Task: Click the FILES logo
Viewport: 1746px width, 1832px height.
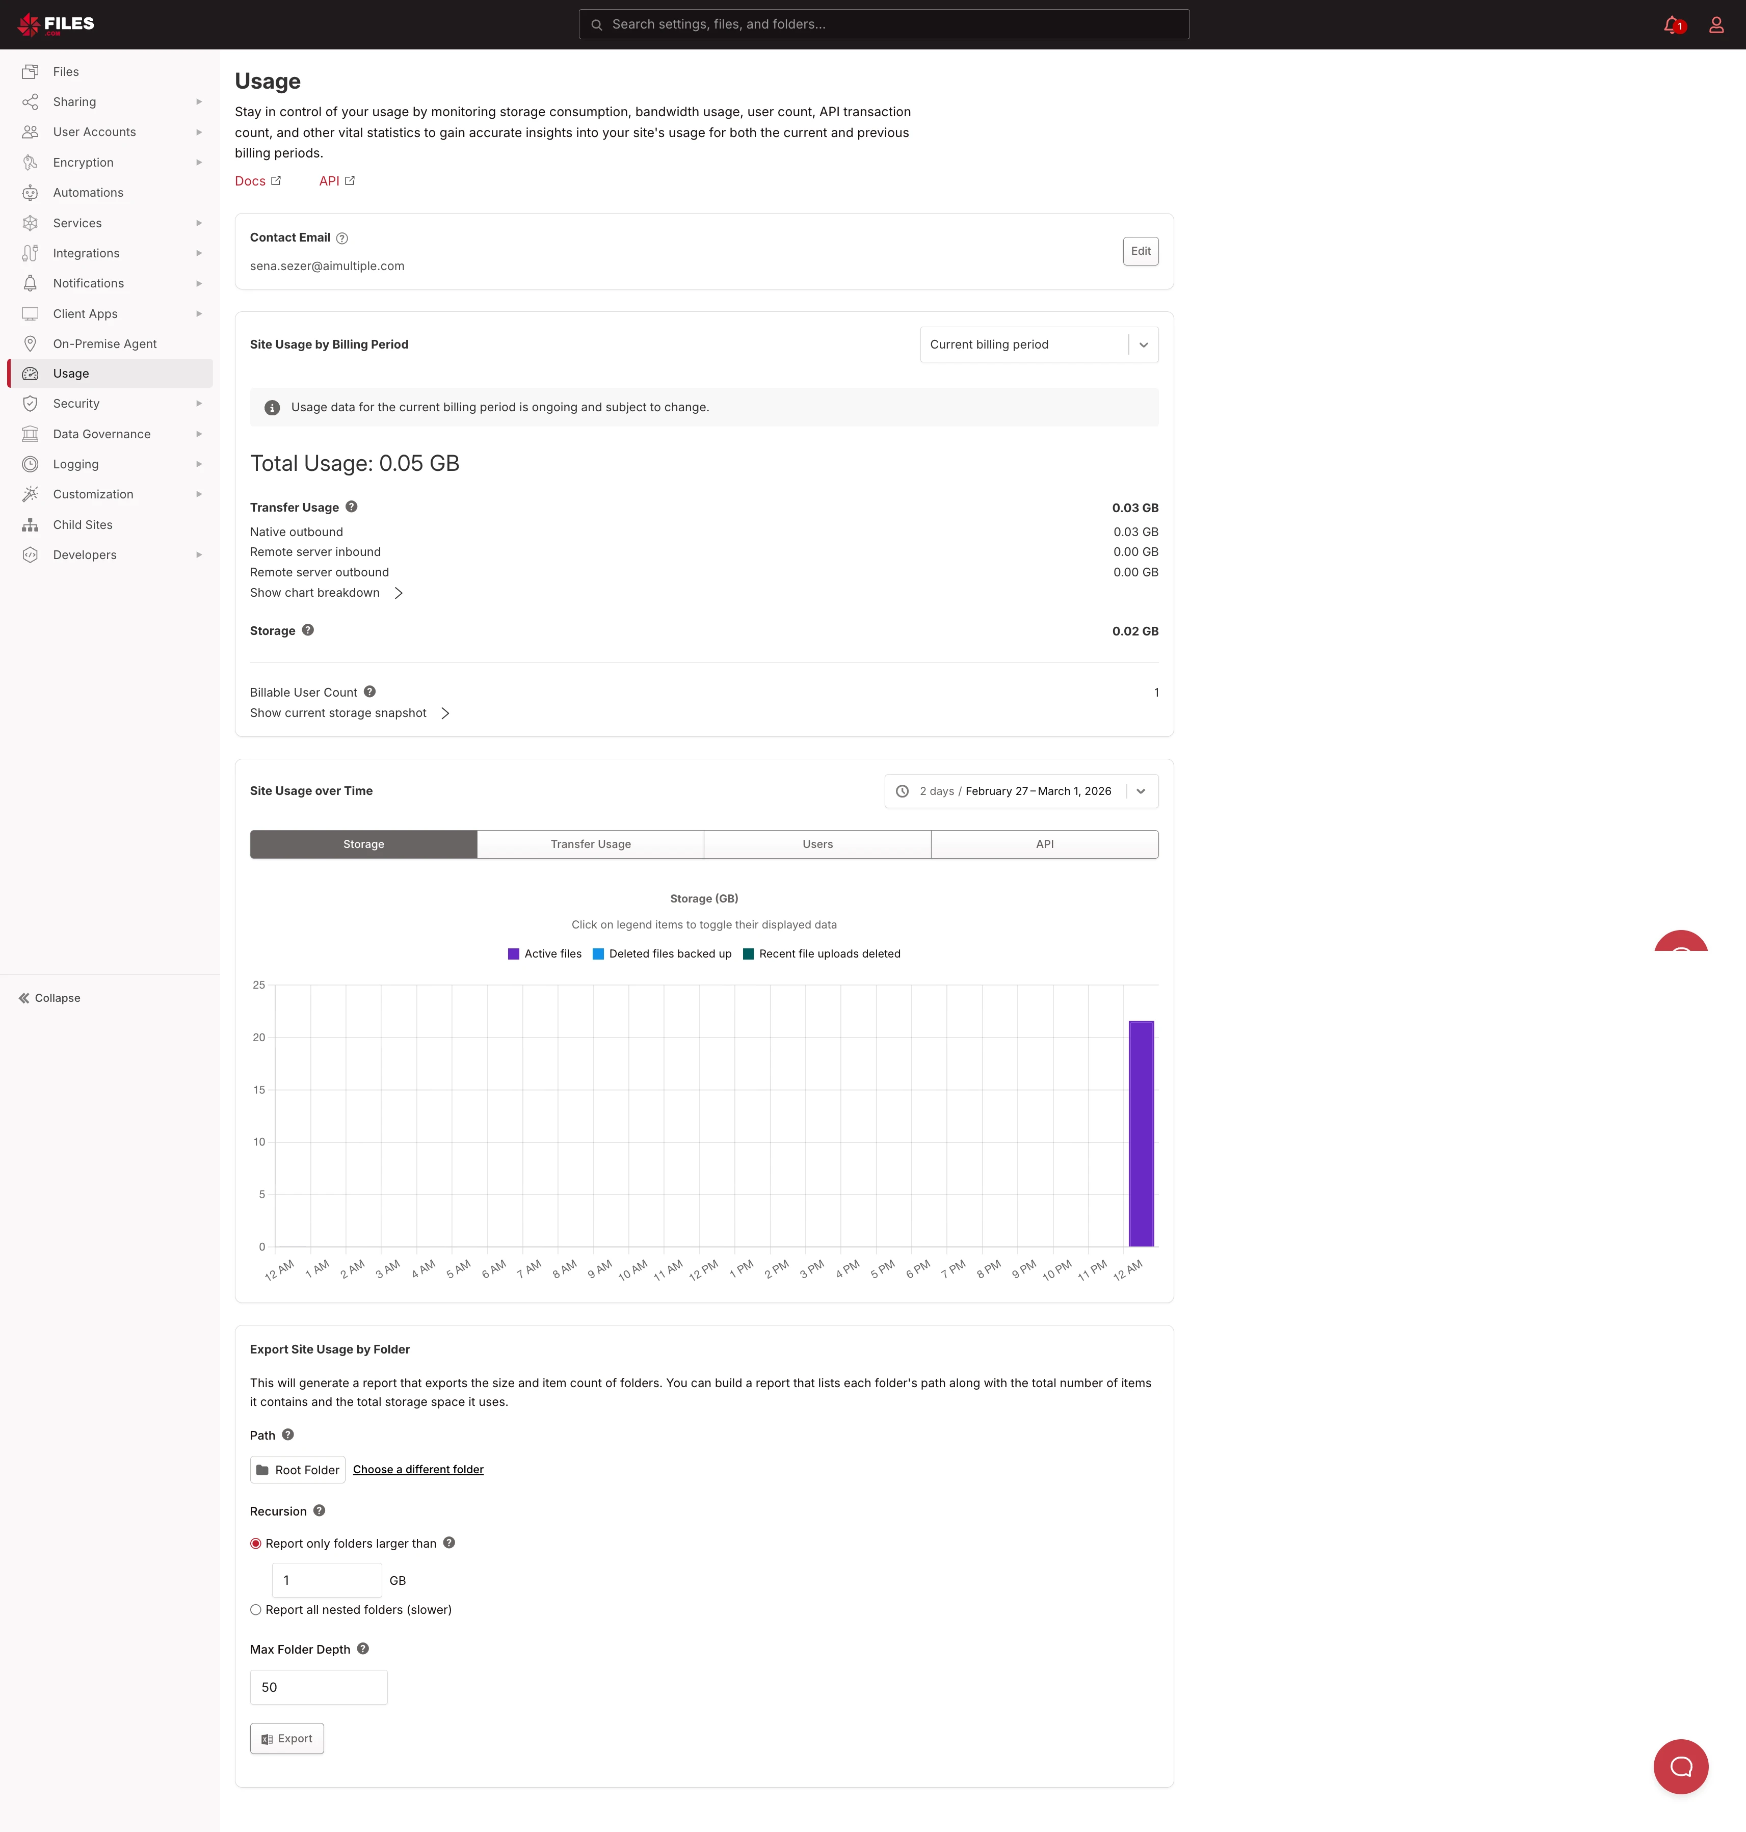Action: pos(56,24)
